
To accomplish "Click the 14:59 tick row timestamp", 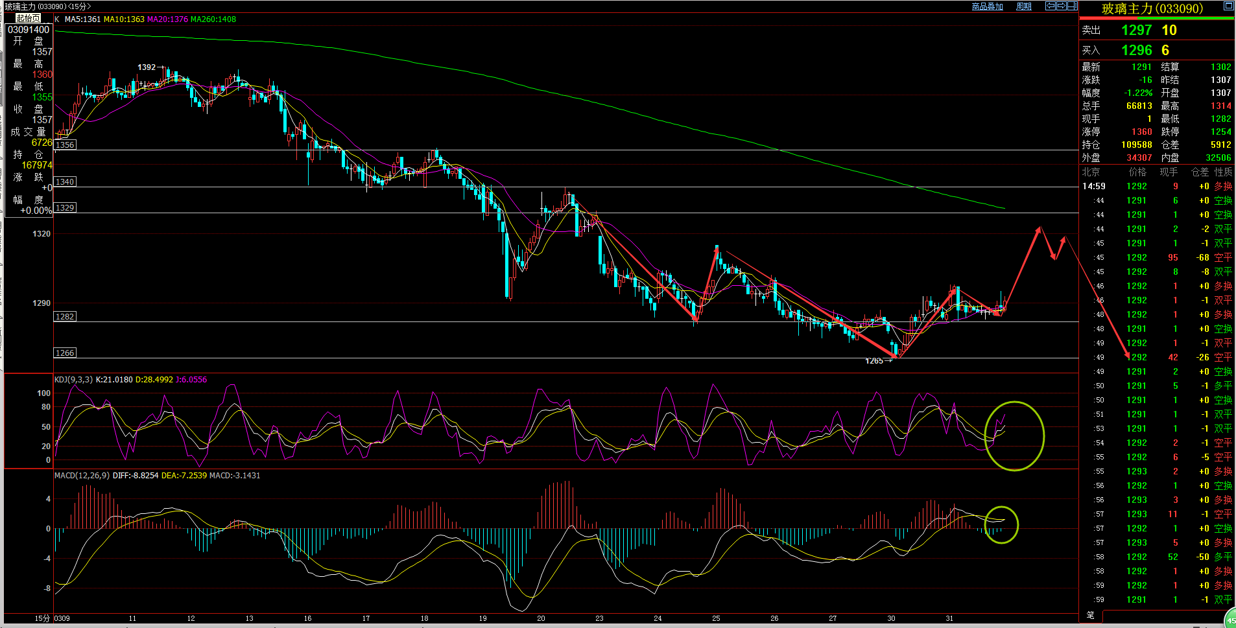I will [x=1093, y=186].
